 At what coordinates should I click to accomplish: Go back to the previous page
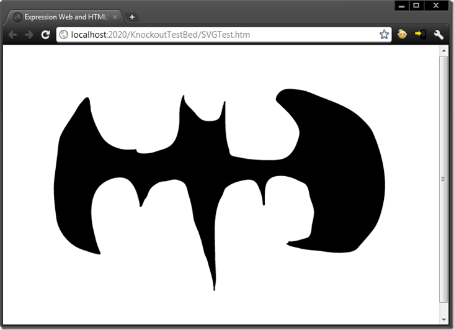click(12, 35)
